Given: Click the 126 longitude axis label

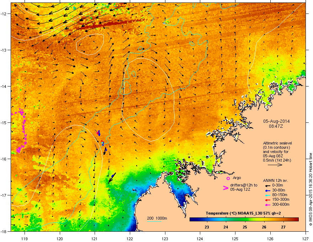Looking at the screenshot, I should [x=270, y=238].
